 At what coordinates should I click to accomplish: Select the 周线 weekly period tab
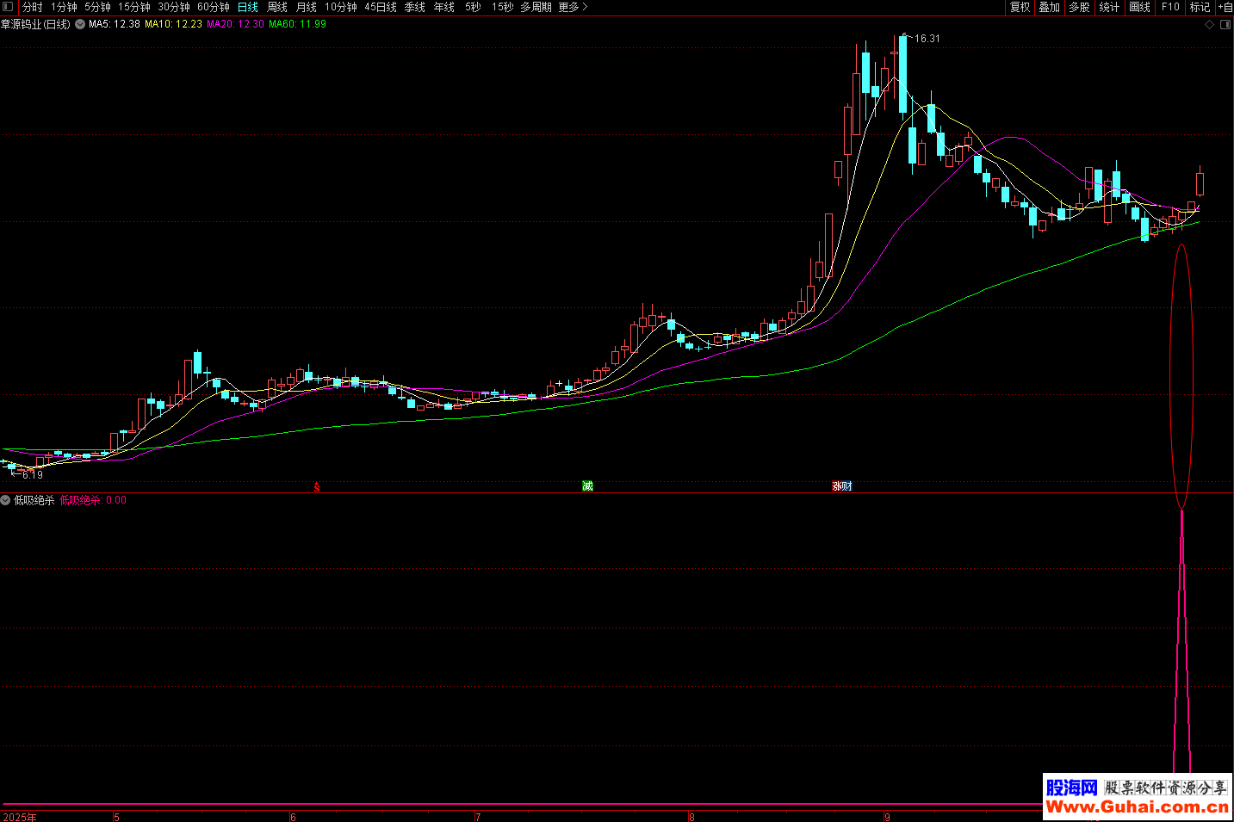tap(277, 7)
